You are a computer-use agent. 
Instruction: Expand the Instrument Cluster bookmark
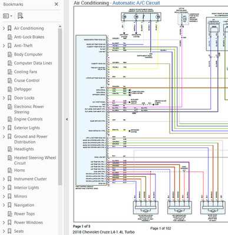coord(4,179)
